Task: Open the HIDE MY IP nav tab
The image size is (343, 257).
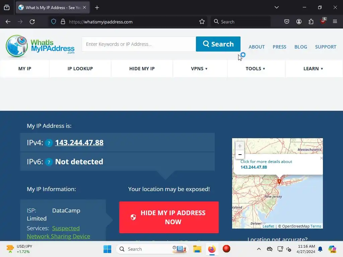Action: coord(142,69)
